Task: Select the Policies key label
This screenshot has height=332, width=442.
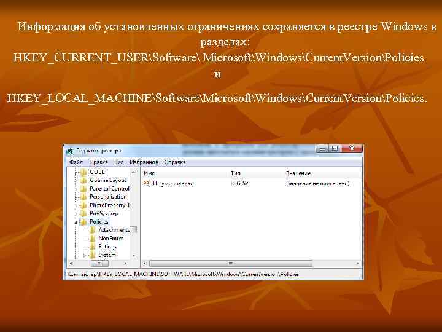Action: coord(99,222)
